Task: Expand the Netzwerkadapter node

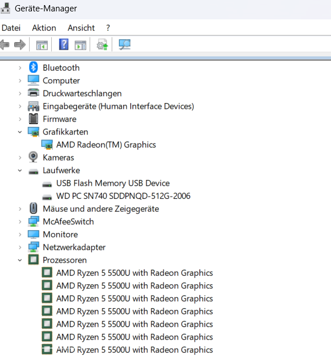Action: click(x=20, y=247)
